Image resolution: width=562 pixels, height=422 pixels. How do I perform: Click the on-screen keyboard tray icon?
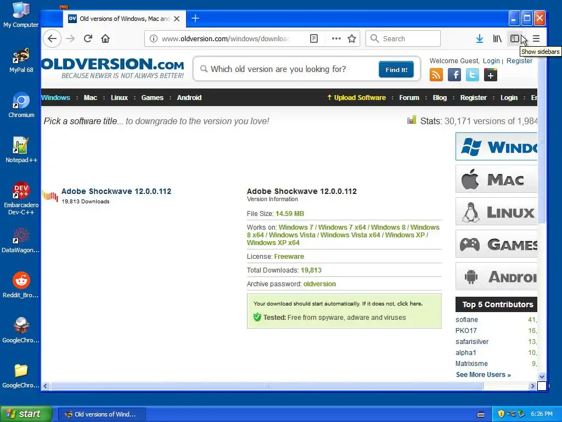point(481,414)
